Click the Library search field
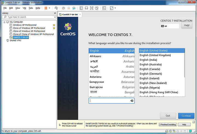Viewport: 197px width, 134px height. [29, 17]
